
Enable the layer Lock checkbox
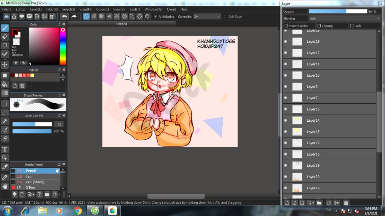[x=352, y=26]
